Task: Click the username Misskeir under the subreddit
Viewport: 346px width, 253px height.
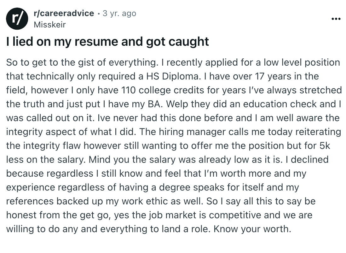Action: point(49,24)
